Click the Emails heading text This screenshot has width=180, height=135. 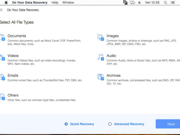(13, 75)
